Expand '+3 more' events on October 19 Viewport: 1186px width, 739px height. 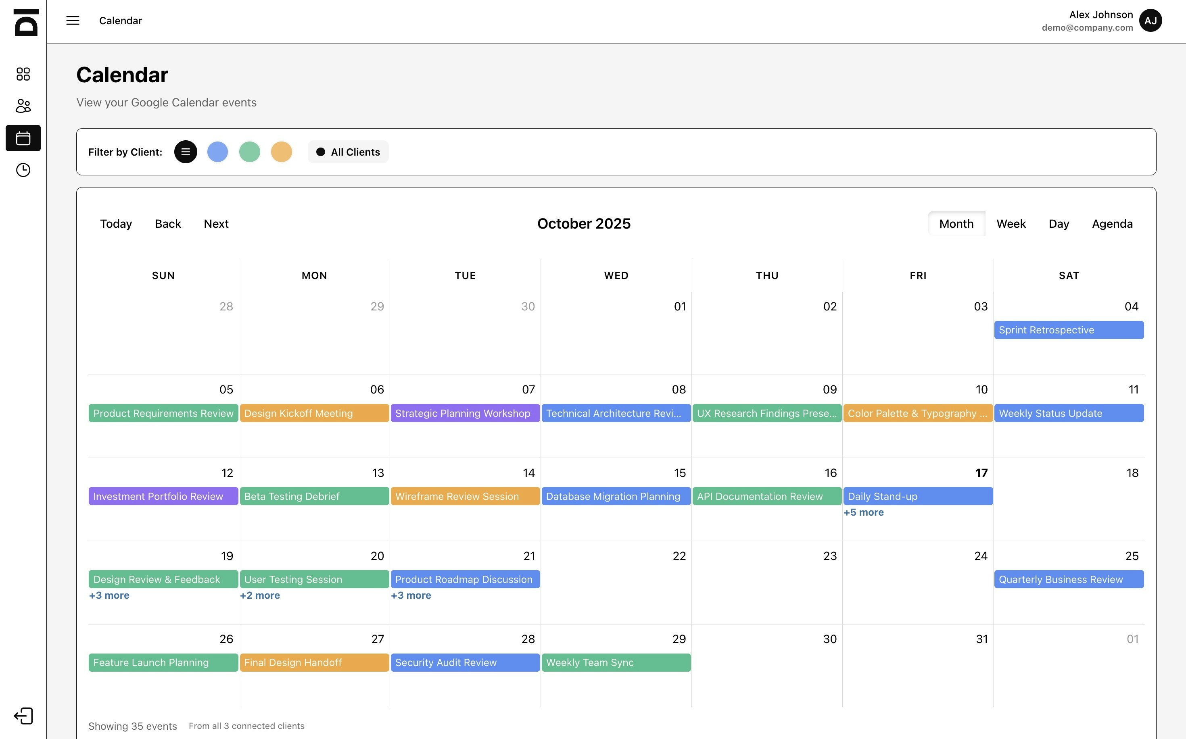point(109,595)
